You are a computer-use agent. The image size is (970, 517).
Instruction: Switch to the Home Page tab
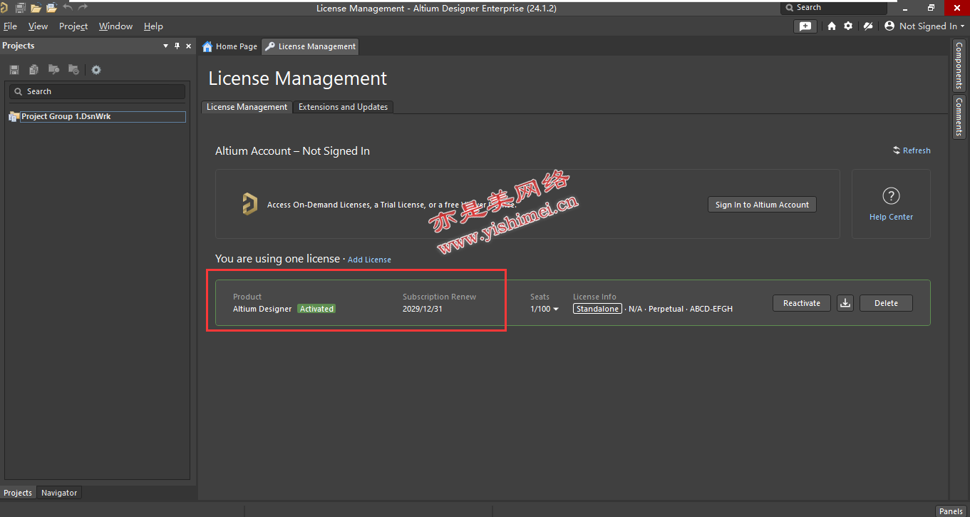pos(229,46)
